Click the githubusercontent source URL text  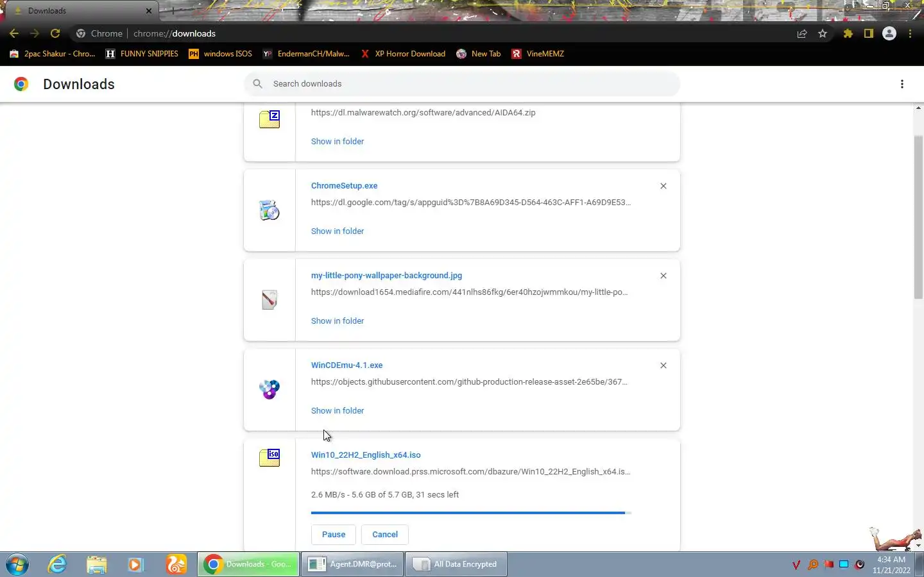(470, 382)
